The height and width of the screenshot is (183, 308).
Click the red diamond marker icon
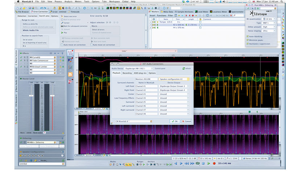[x=193, y=16]
